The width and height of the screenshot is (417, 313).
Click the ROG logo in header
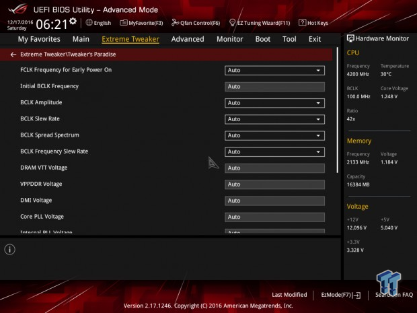coord(17,9)
